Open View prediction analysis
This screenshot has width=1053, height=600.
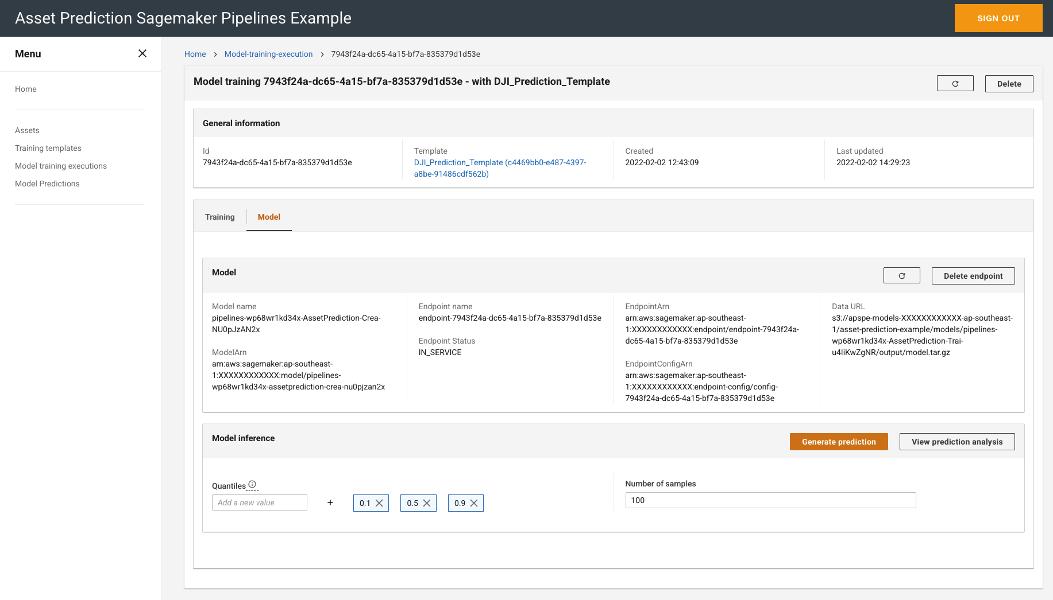click(957, 442)
